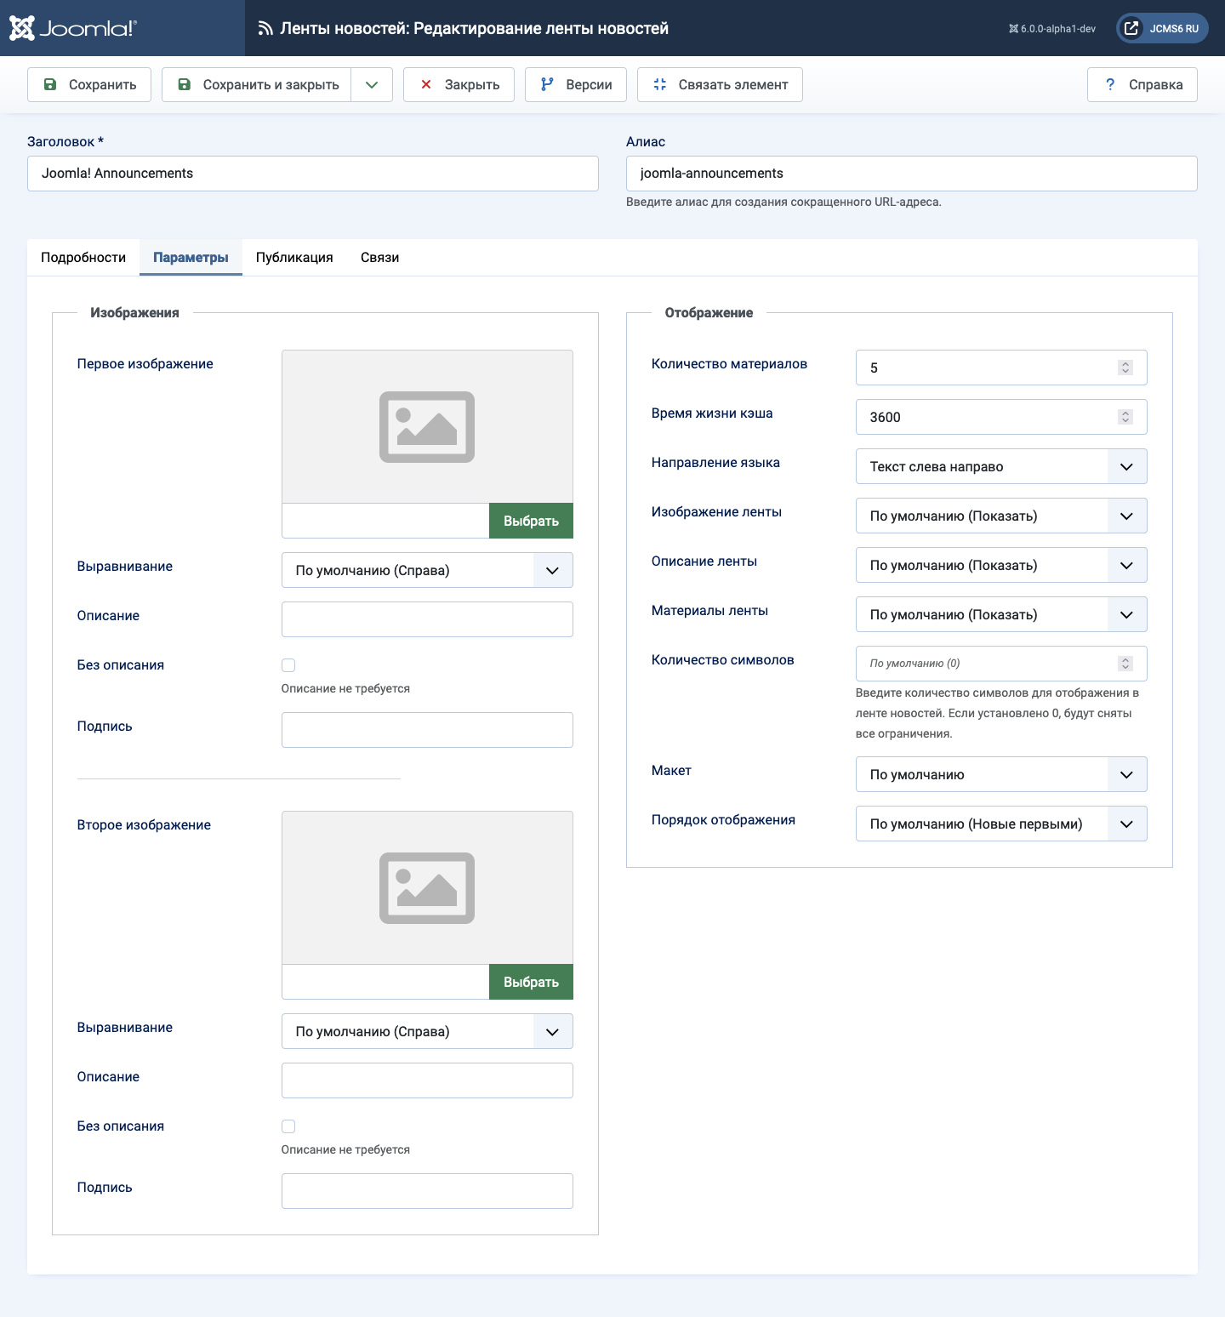This screenshot has height=1317, width=1225.
Task: Click the Время жизни кэша stepper arrows
Action: (x=1125, y=417)
